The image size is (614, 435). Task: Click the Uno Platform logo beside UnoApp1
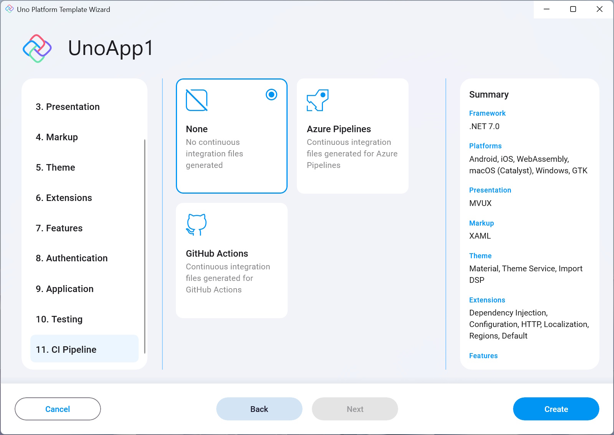tap(37, 48)
